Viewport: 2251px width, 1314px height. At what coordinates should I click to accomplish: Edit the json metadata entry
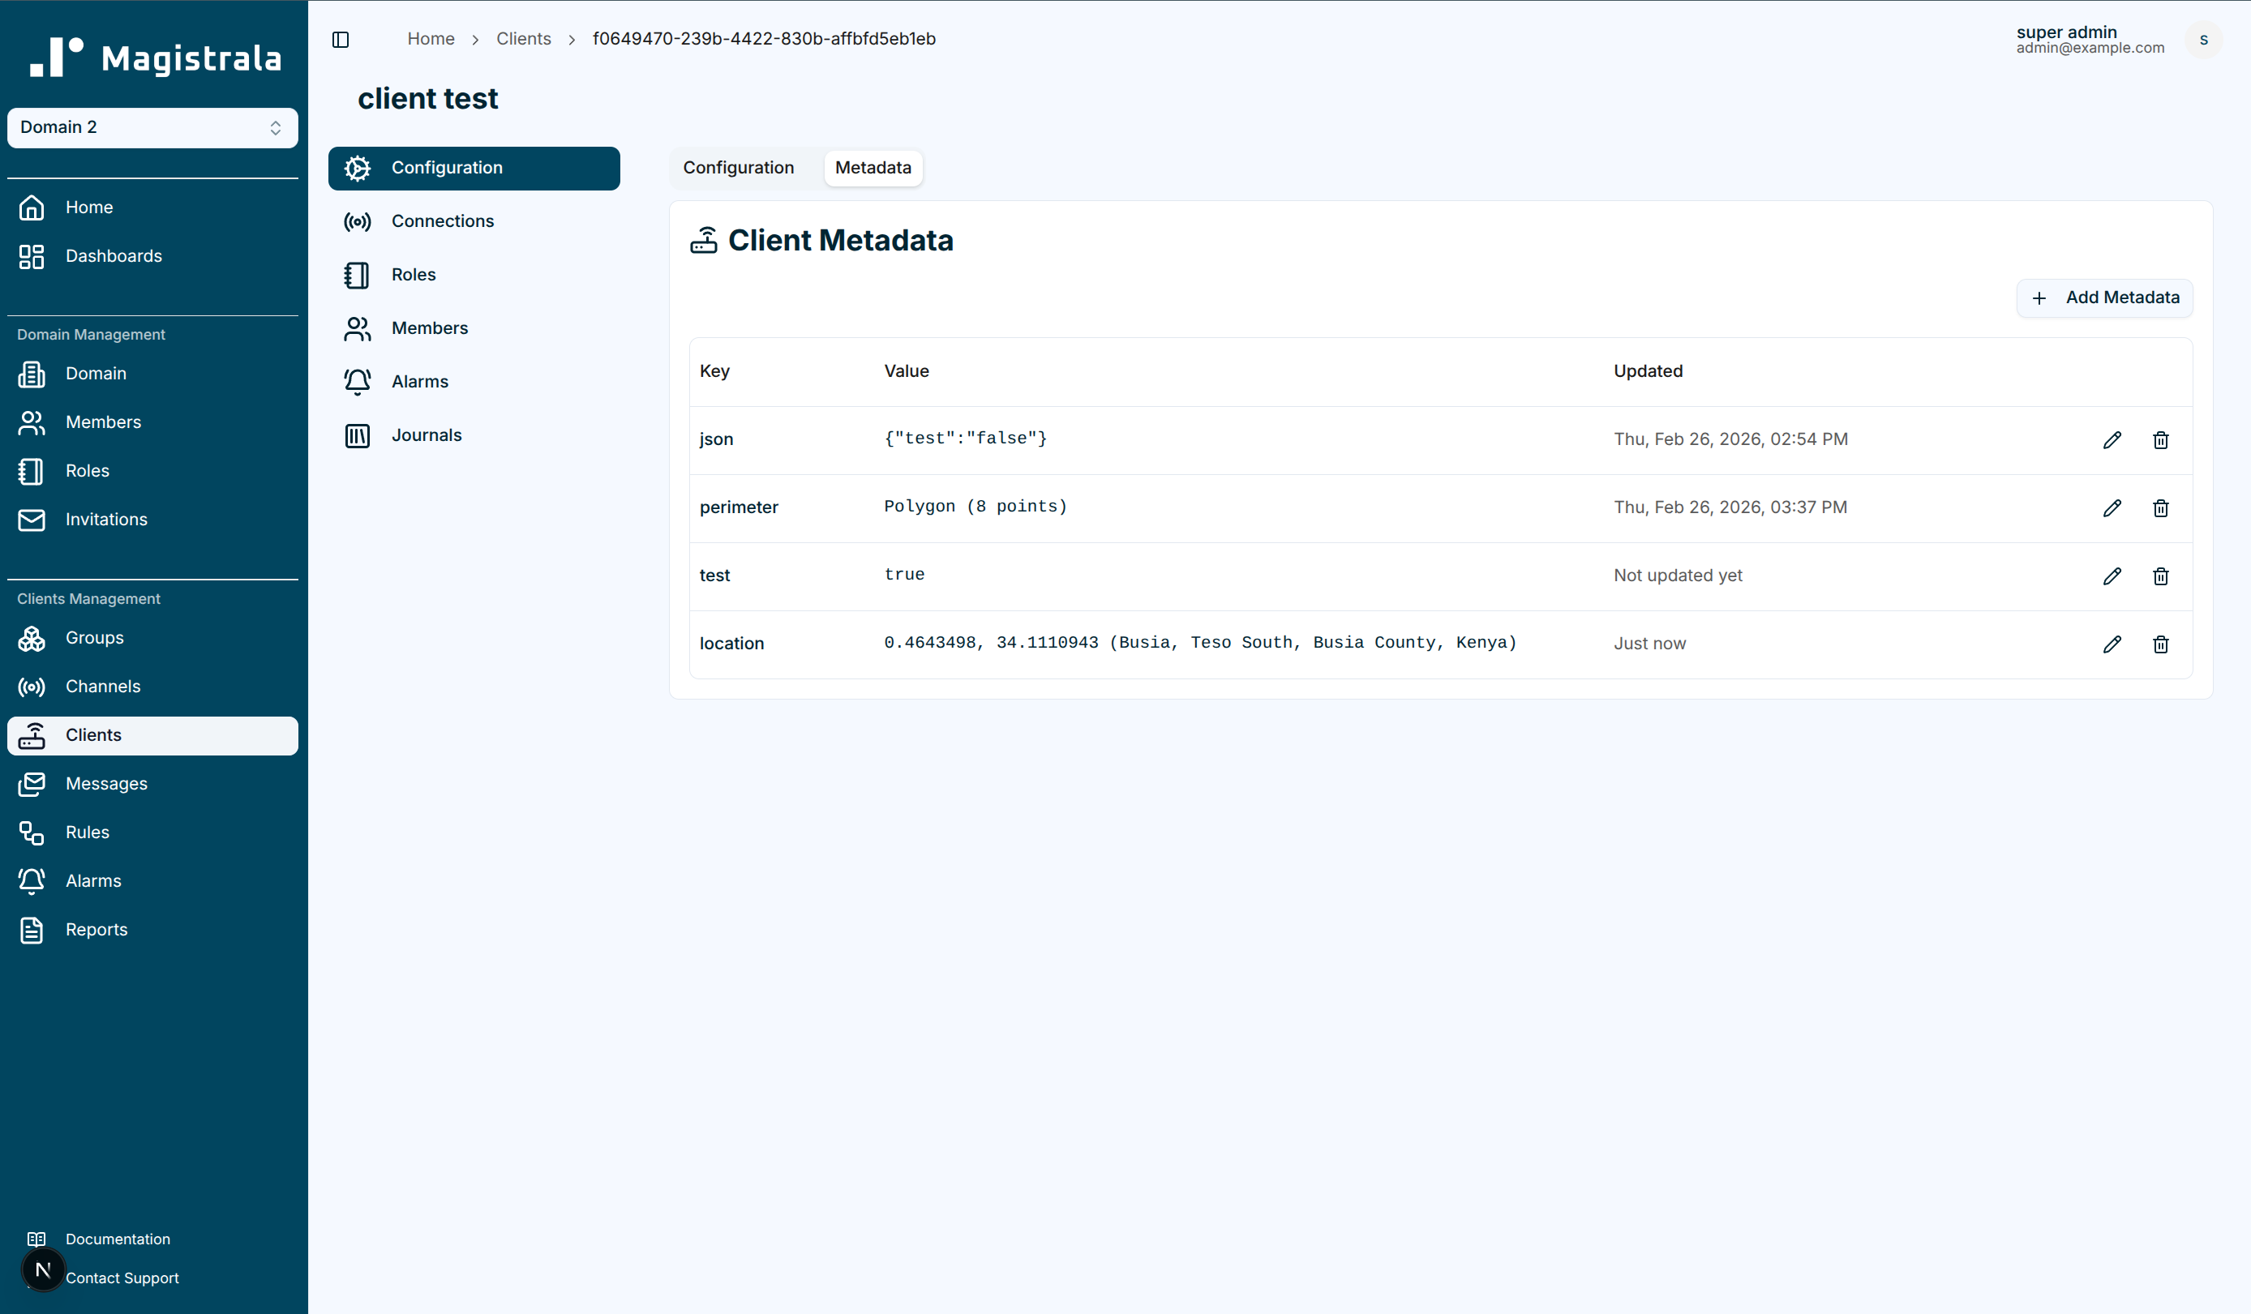(x=2112, y=440)
